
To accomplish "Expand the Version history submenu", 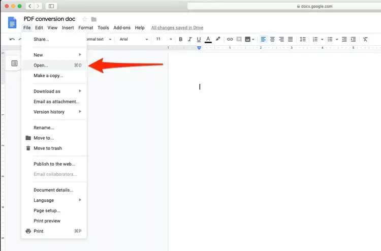I will tap(54, 112).
